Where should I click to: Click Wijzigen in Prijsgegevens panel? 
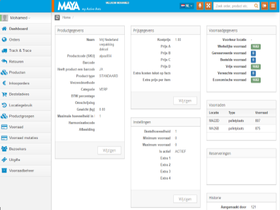click(185, 101)
